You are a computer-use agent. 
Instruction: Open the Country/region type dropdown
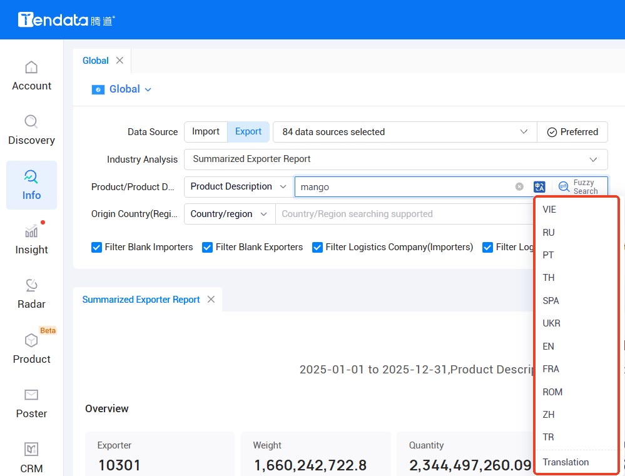coord(230,214)
